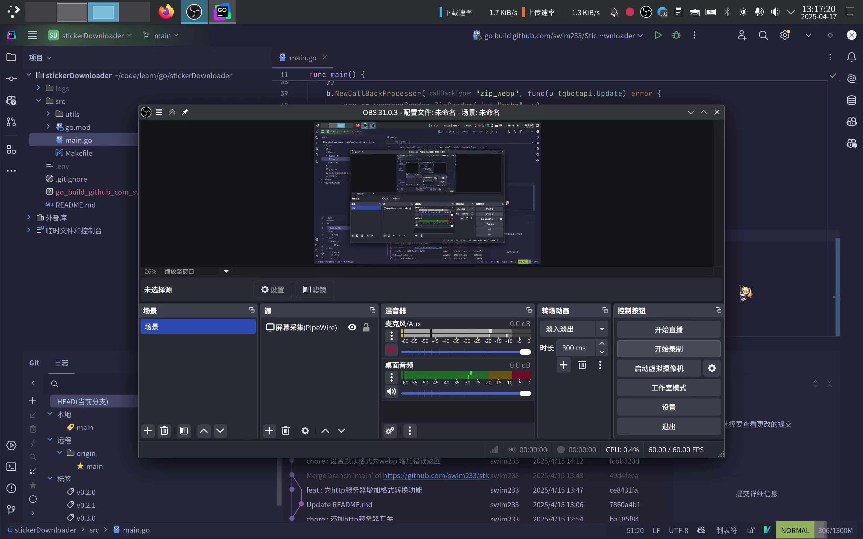Open the 日志 tab in Git panel
This screenshot has height=539, width=863.
point(61,362)
